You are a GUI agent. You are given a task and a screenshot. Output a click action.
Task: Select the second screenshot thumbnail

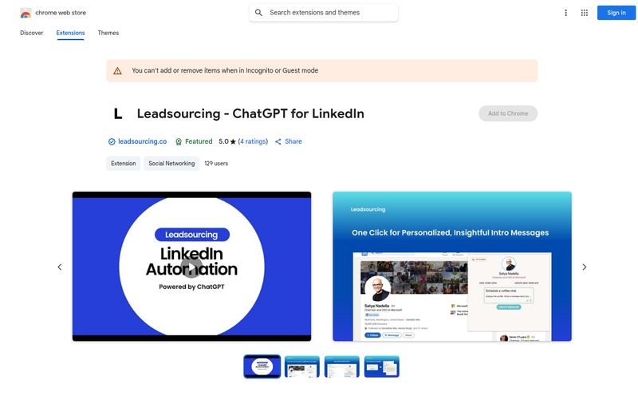pyautogui.click(x=302, y=366)
